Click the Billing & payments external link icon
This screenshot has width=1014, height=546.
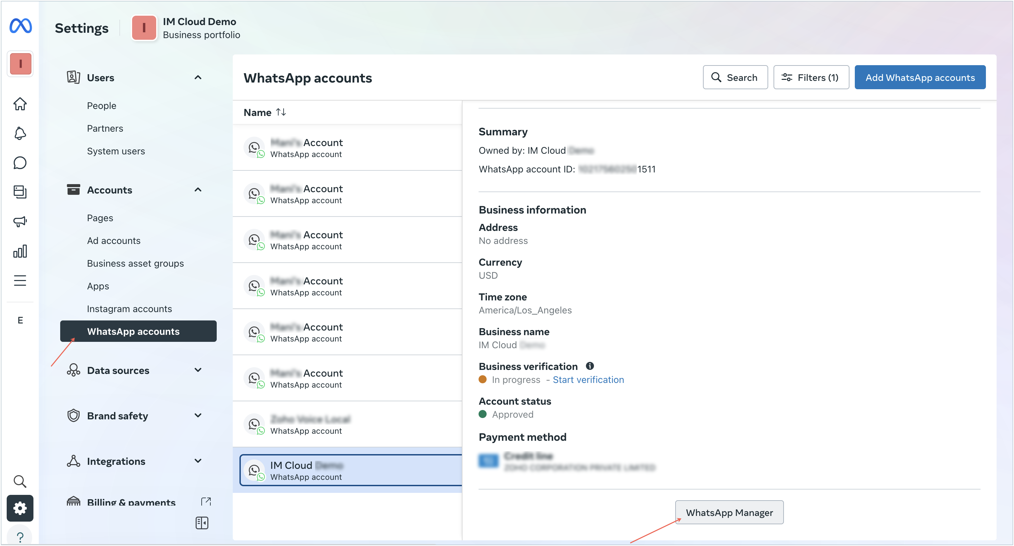coord(206,501)
